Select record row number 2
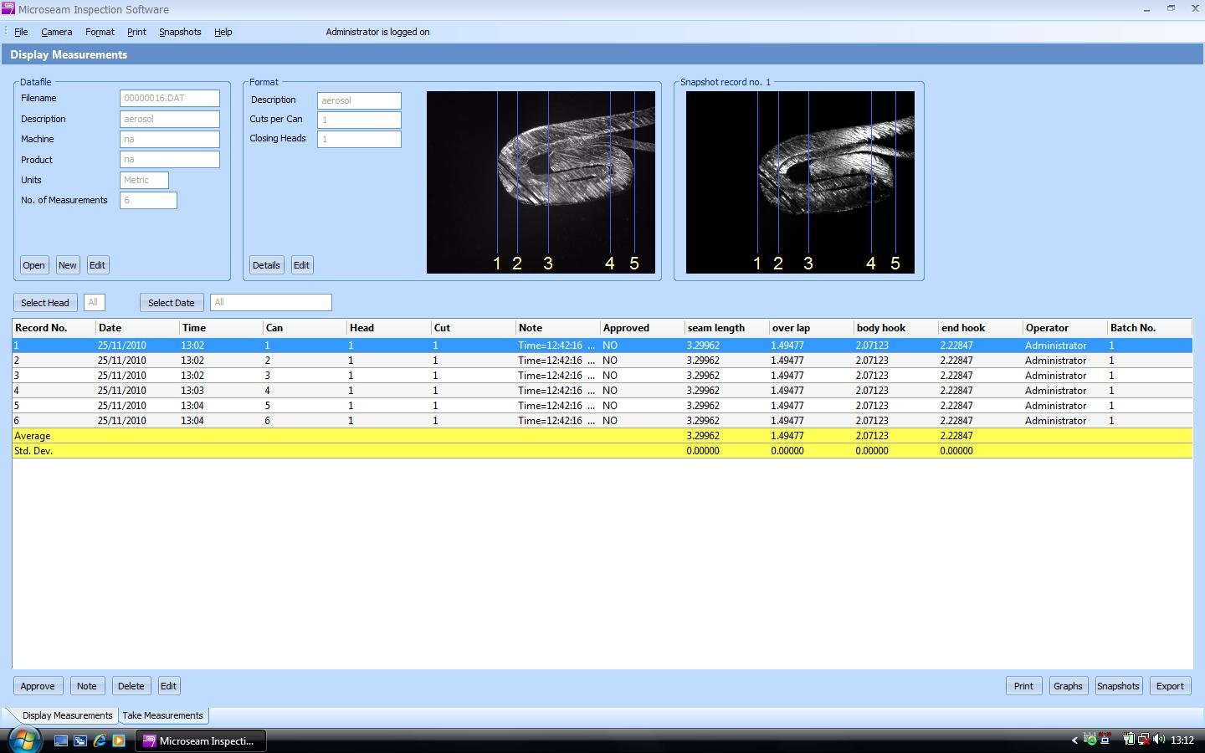 click(x=602, y=361)
